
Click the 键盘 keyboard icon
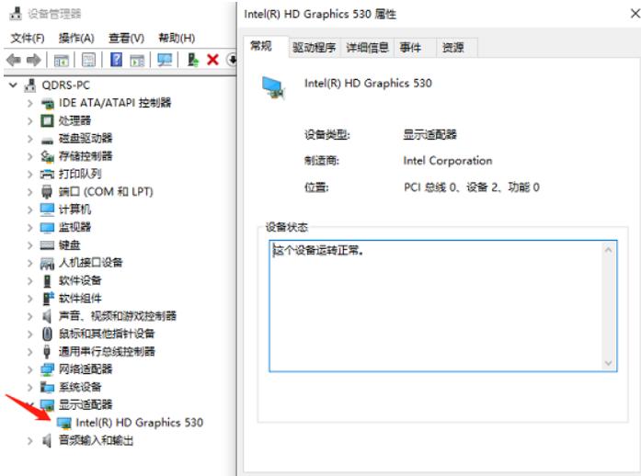(48, 245)
